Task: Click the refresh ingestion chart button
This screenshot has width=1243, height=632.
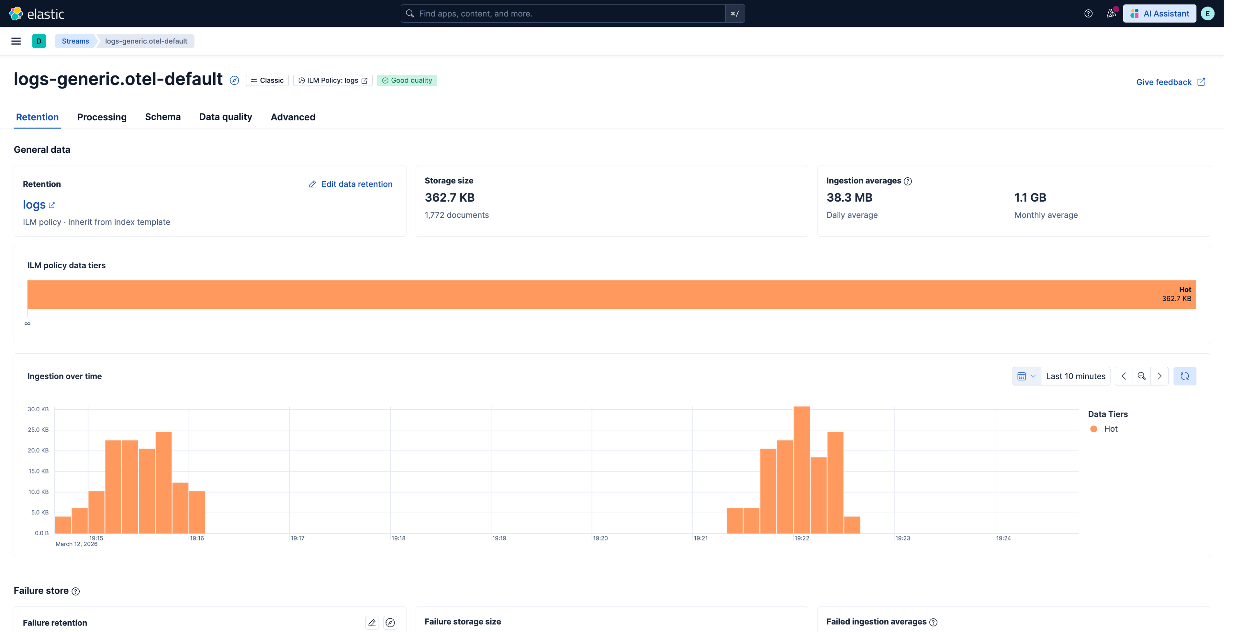Action: click(x=1184, y=376)
